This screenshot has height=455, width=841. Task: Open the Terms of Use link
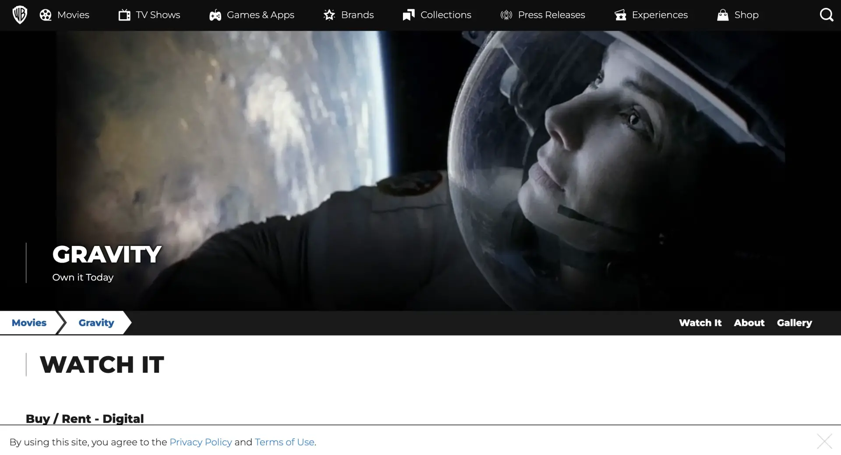coord(285,442)
